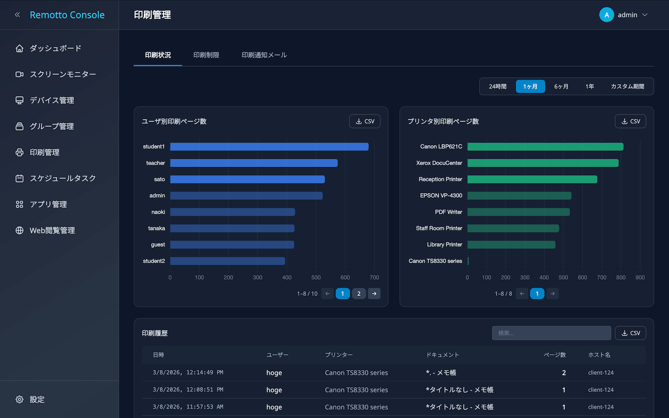Select the 24時間 period option
This screenshot has height=418, width=669.
pyautogui.click(x=498, y=86)
